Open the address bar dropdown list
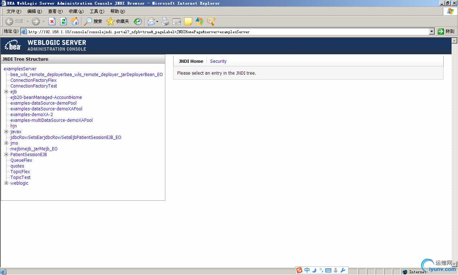This screenshot has width=458, height=275. 432,31
